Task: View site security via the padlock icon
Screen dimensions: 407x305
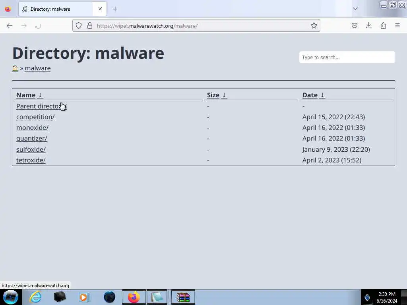Action: point(90,25)
